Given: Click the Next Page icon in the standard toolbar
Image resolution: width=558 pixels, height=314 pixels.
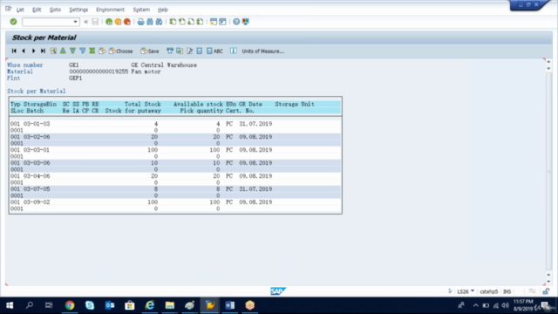Looking at the screenshot, I should pos(191,22).
